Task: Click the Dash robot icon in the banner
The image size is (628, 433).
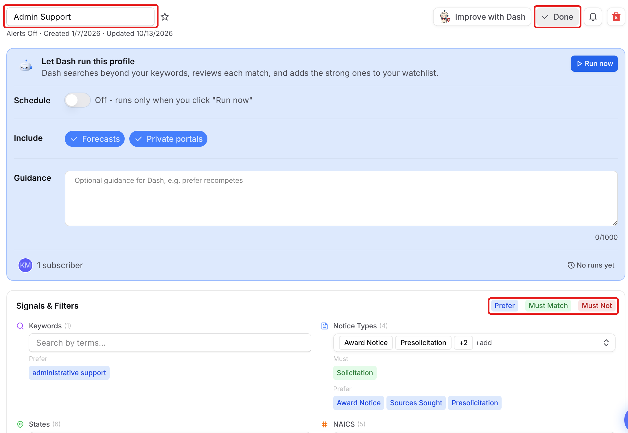Action: click(26, 66)
